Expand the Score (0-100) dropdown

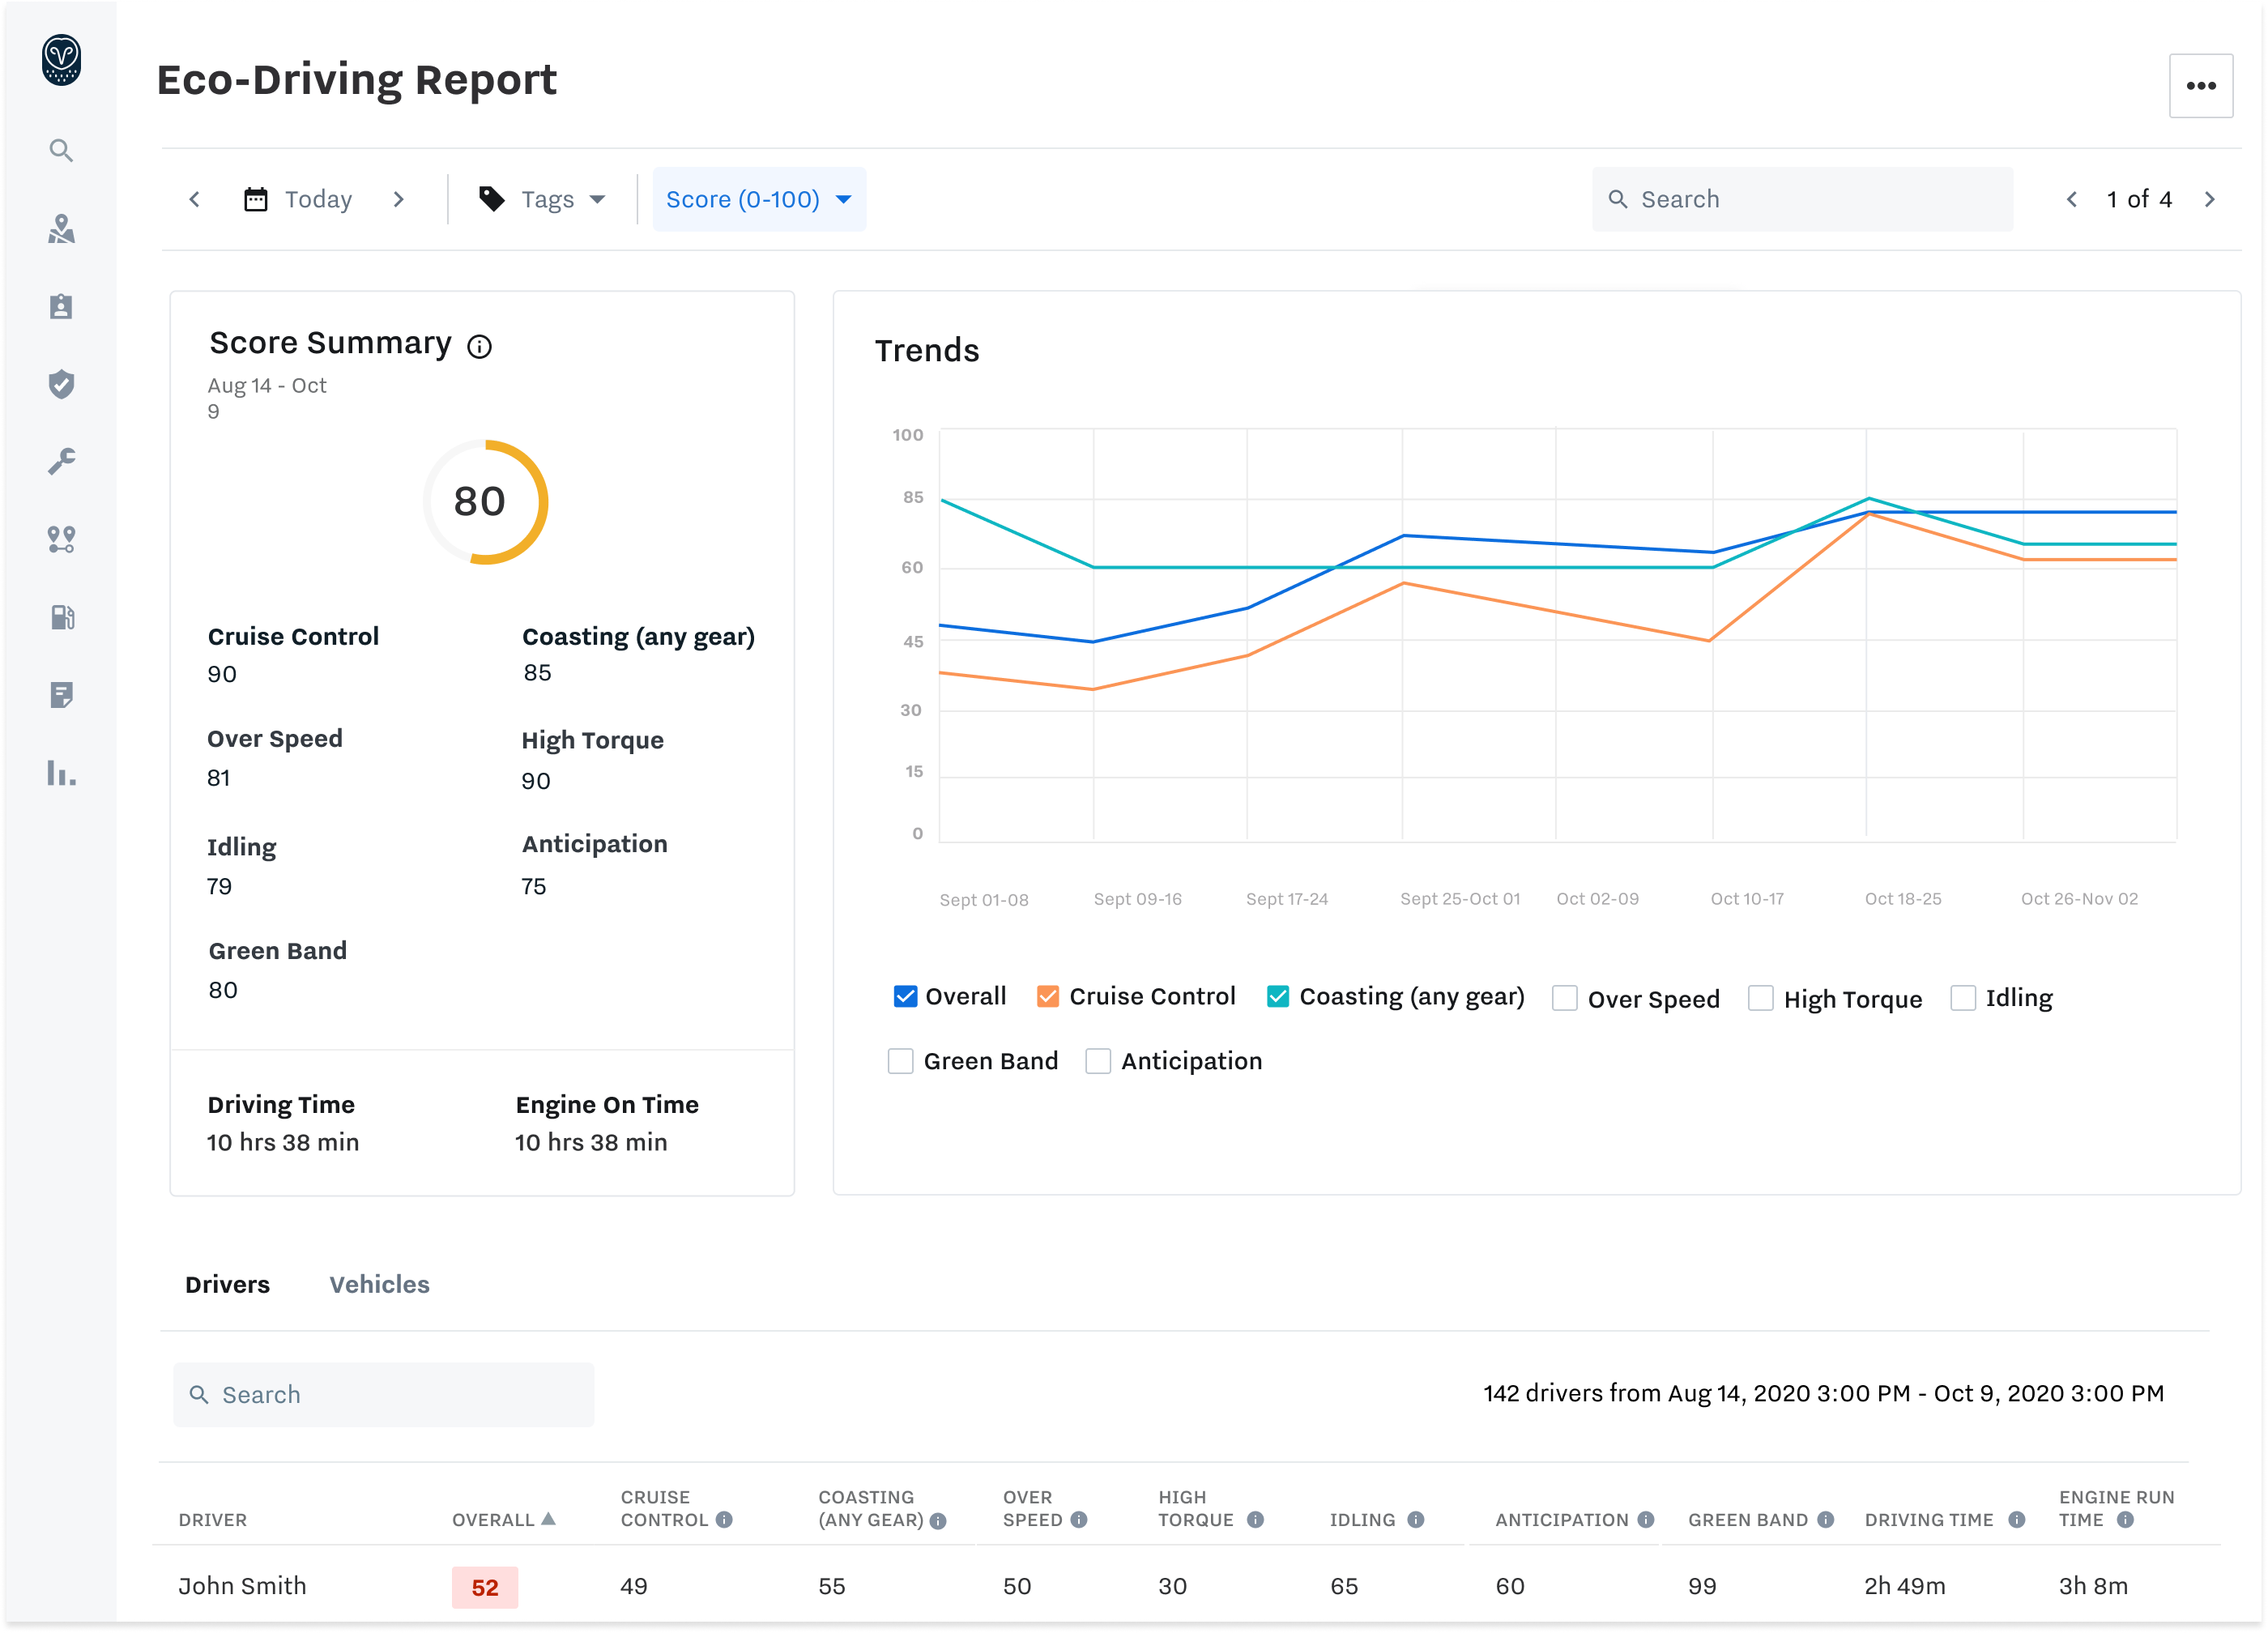pyautogui.click(x=759, y=199)
